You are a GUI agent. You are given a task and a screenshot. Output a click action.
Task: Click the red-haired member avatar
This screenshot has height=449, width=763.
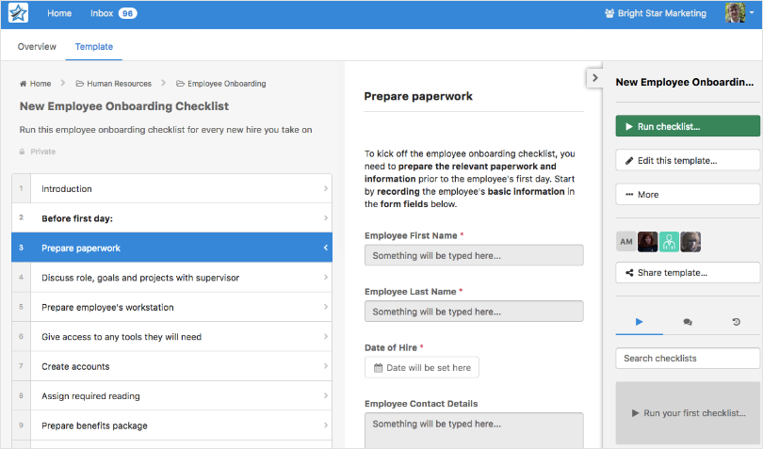(x=648, y=242)
